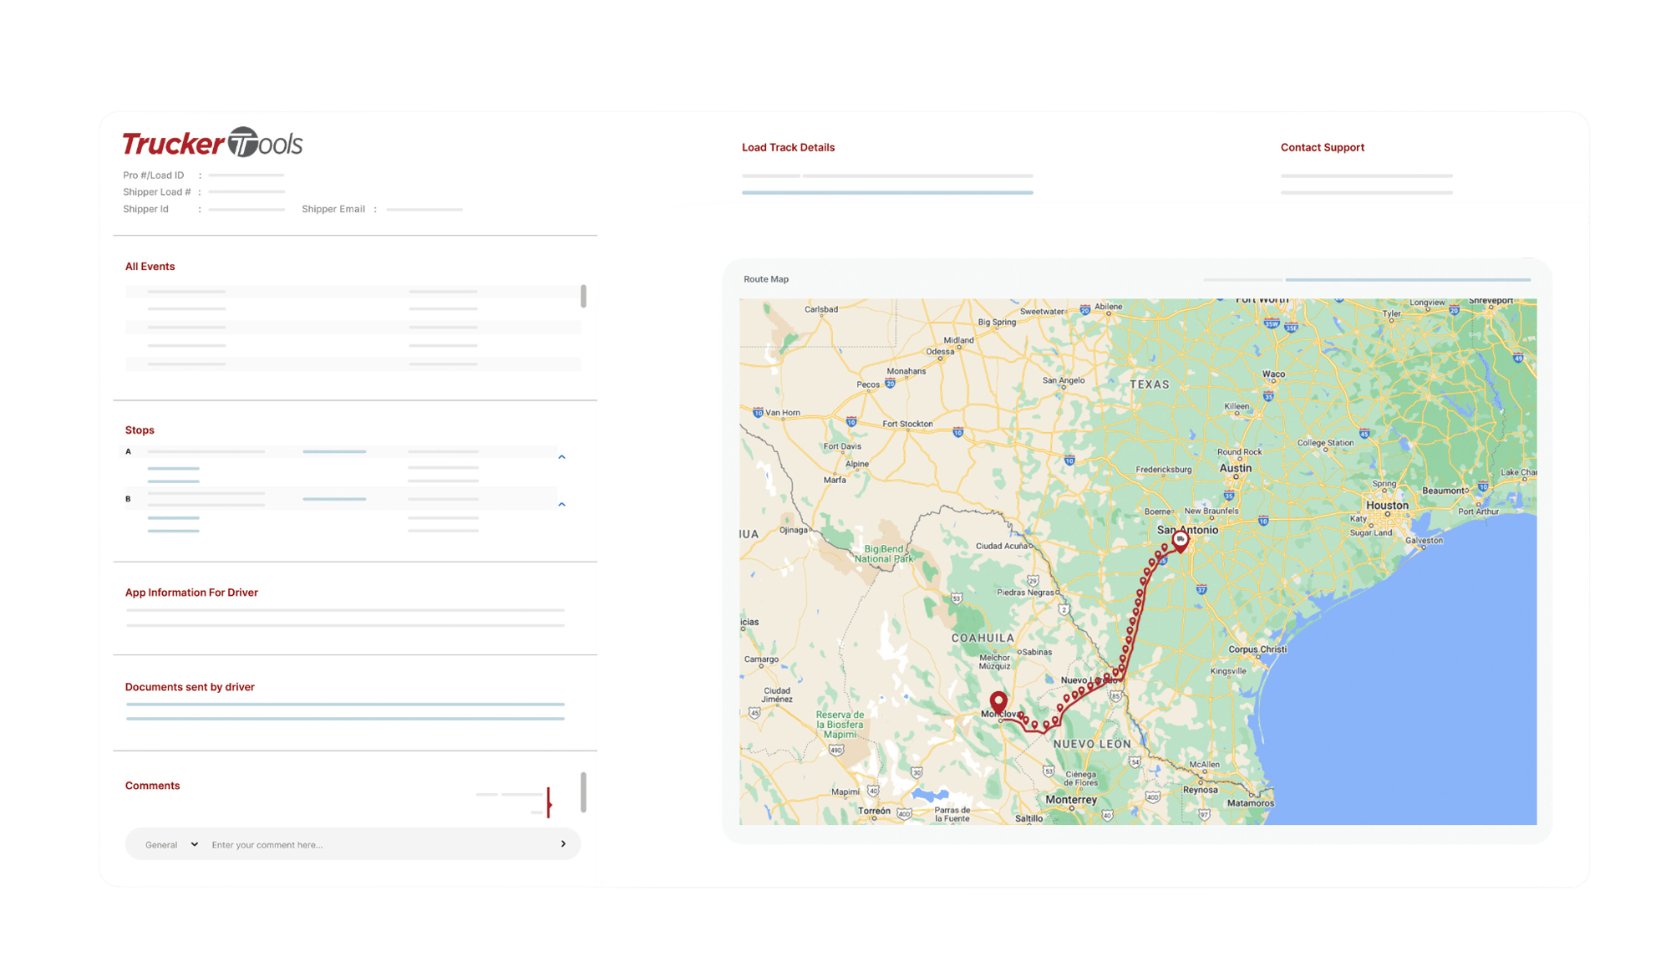Click the 'Pro #/Load ID' label

pyautogui.click(x=153, y=176)
